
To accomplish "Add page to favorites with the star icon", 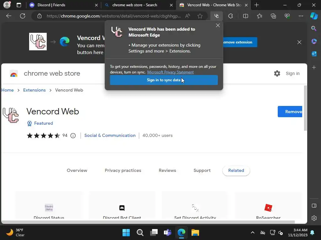I will point(200,16).
